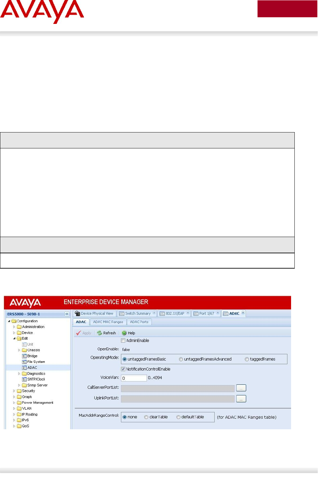318x494 pixels.
Task: Select the Bridge tree item
Action: click(x=32, y=356)
